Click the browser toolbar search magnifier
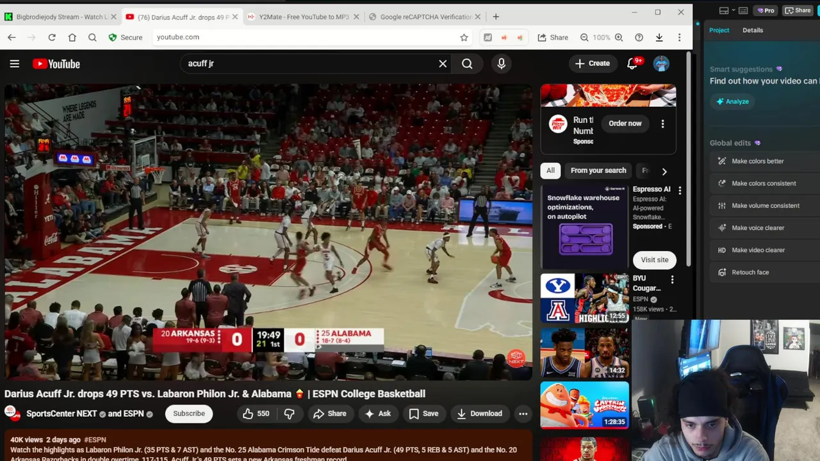Screen dimensions: 820x461 pyautogui.click(x=92, y=37)
